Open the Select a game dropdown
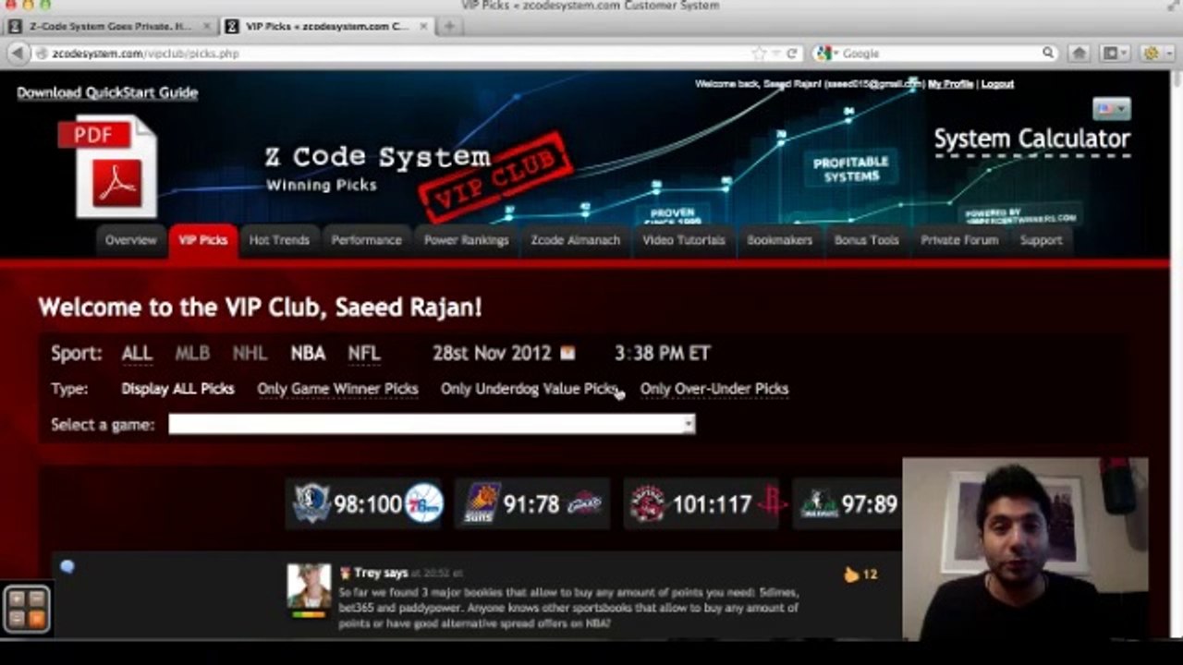Screen dimensions: 1183x665 [x=432, y=424]
